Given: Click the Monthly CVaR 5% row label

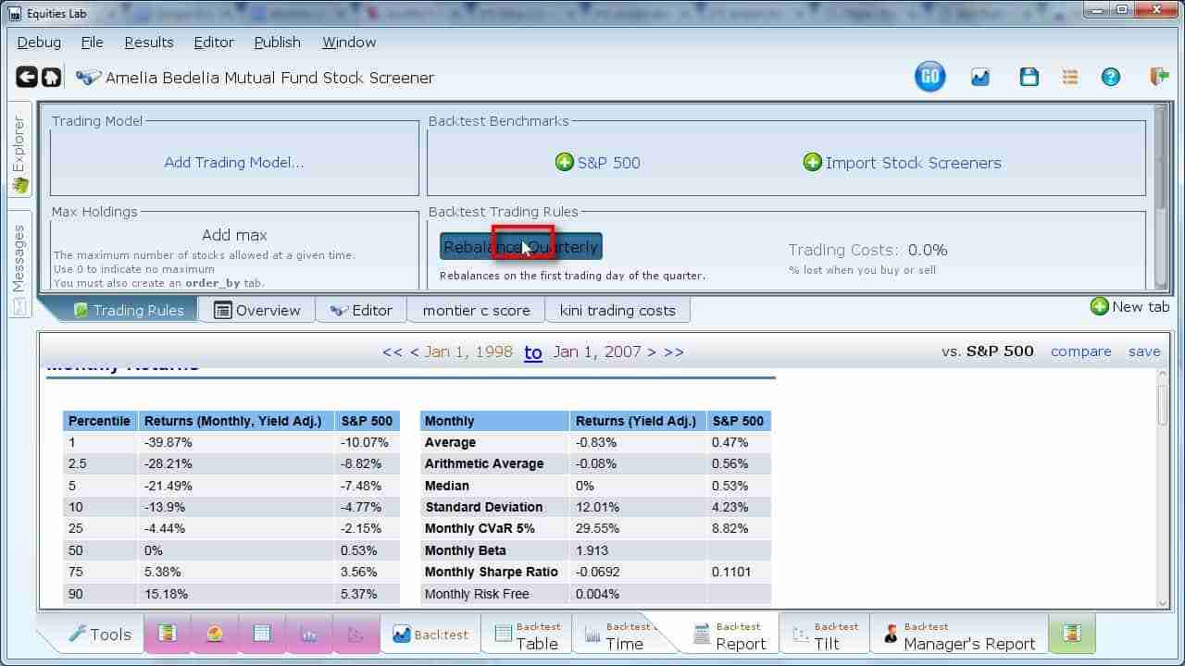Looking at the screenshot, I should coord(480,528).
